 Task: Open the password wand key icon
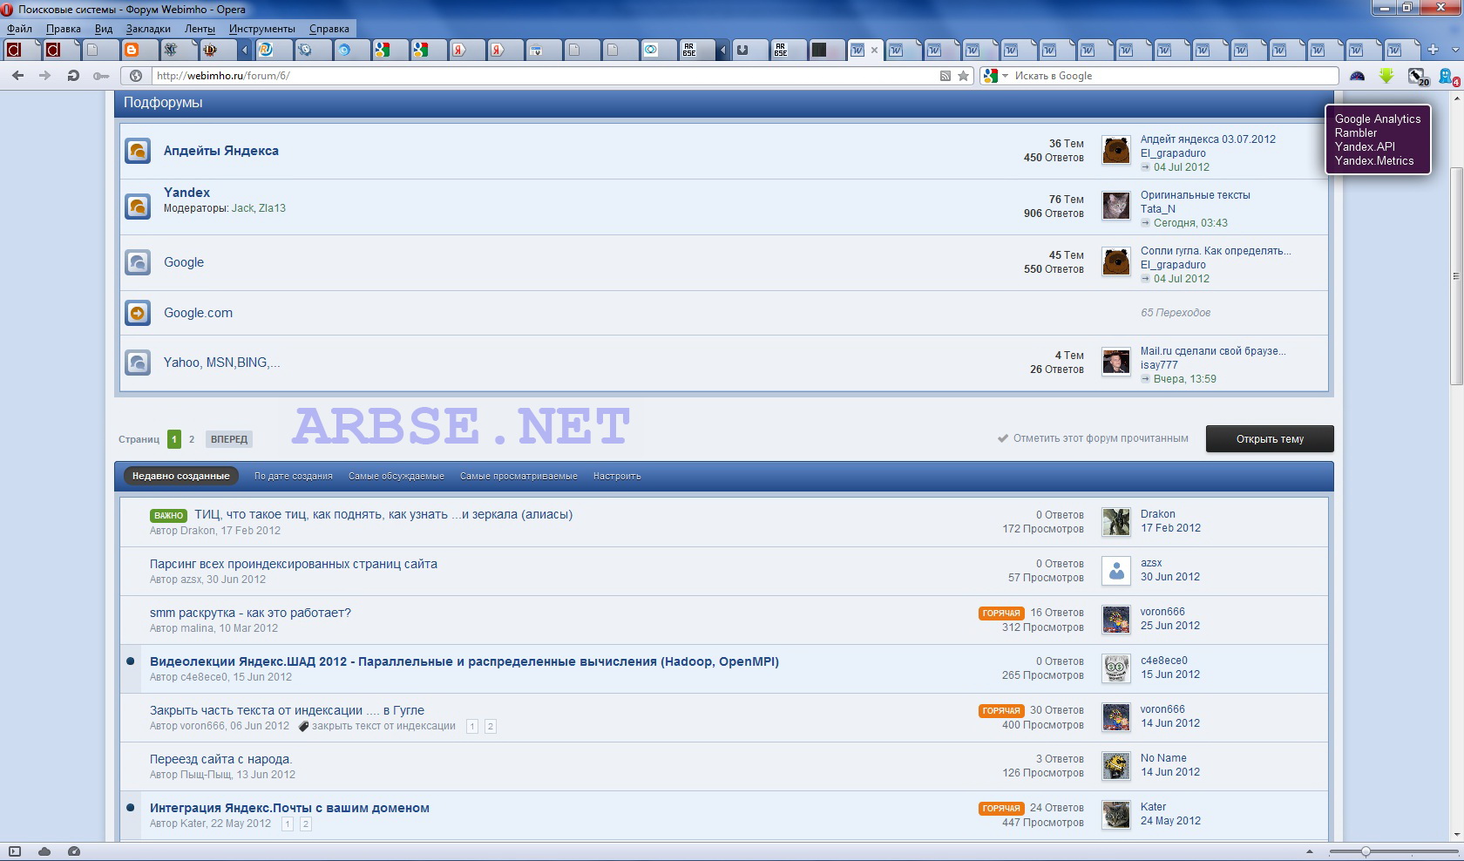pos(101,76)
